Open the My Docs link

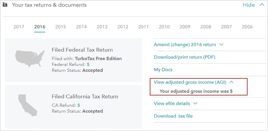(x=163, y=70)
